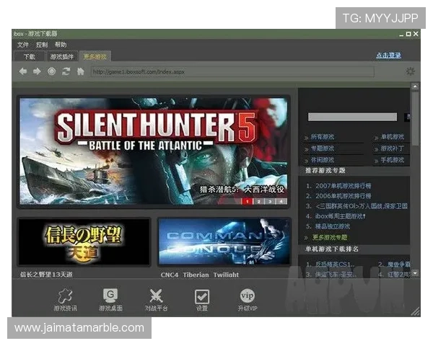The image size is (433, 346).
Task: Go to the home page icon
Action: pos(80,71)
